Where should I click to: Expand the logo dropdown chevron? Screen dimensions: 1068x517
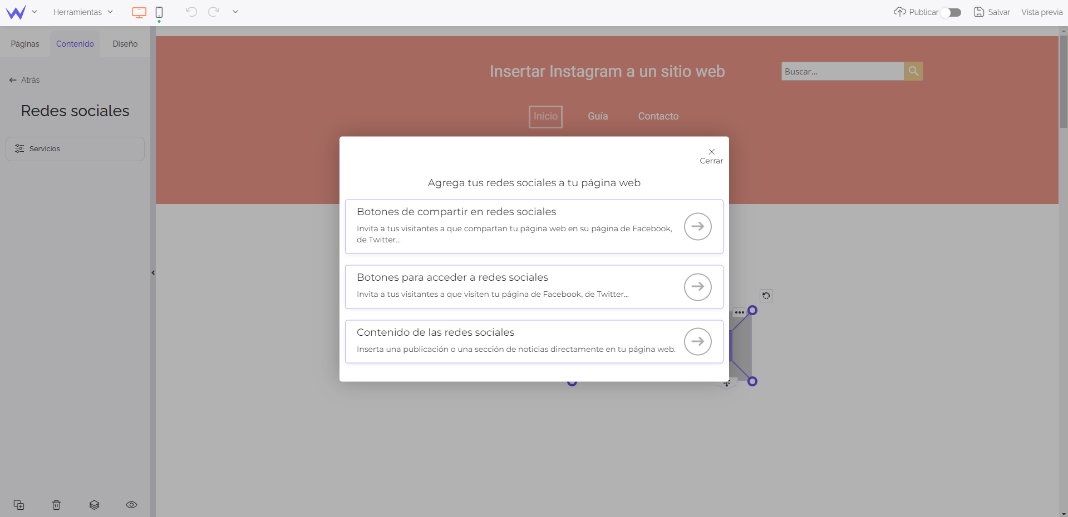click(35, 12)
